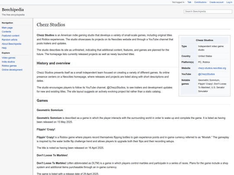Click Create account link
Image resolution: width=234 pixels, height=175 pixels.
pyautogui.click(x=216, y=2)
